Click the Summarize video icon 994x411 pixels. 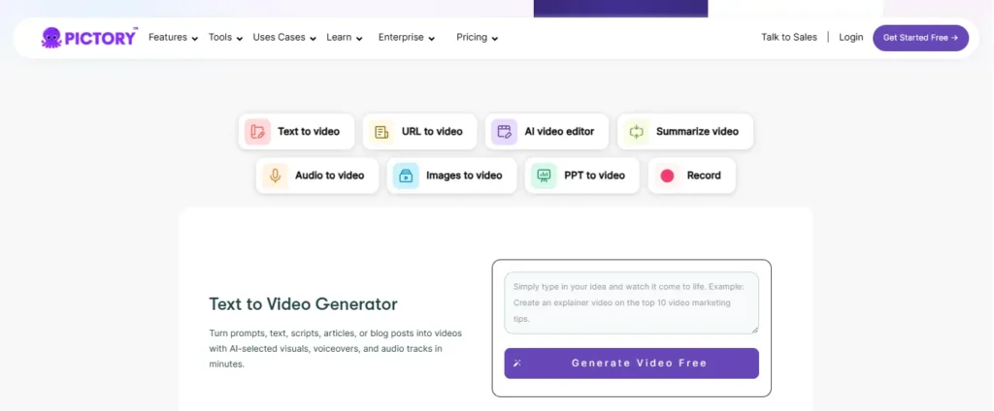coord(636,132)
